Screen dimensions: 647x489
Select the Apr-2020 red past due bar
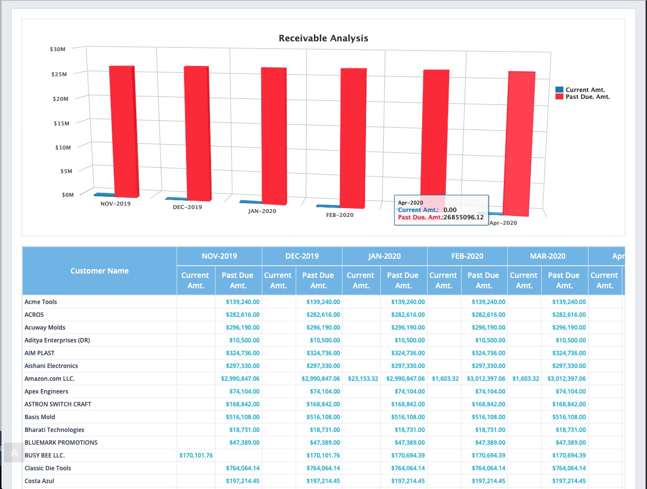click(520, 143)
